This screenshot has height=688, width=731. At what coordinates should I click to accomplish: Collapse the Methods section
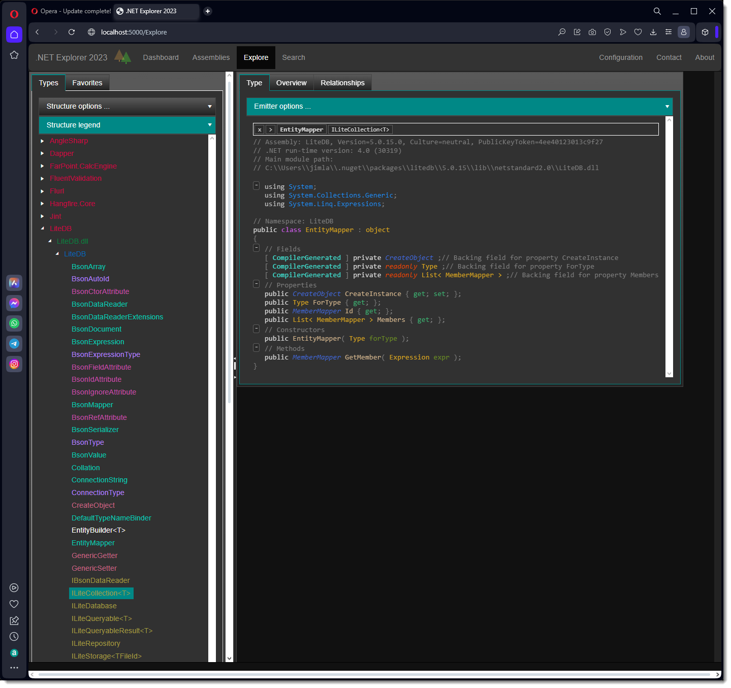257,348
